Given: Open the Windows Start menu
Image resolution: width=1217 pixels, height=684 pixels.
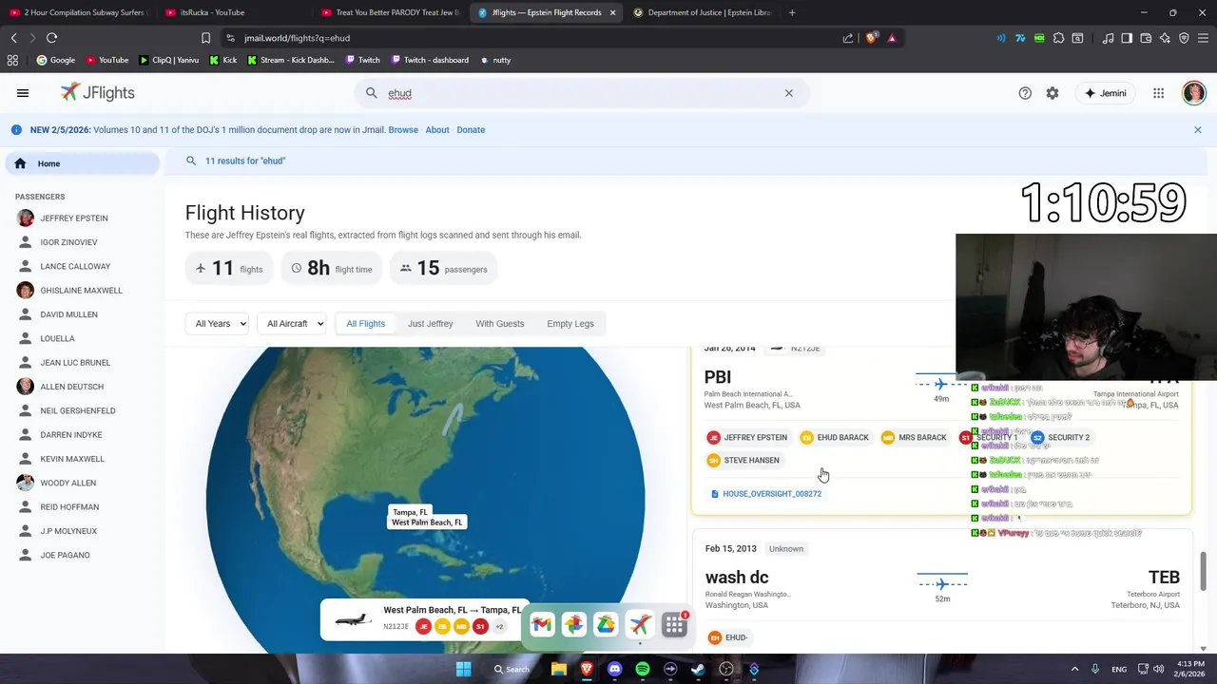Looking at the screenshot, I should click(463, 669).
